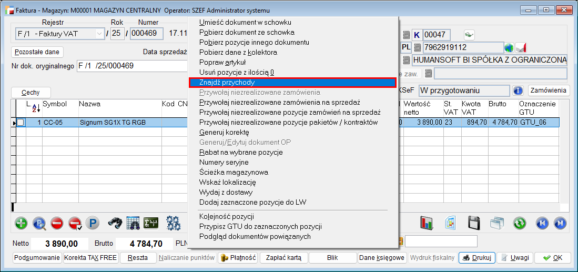Click the 'Nr dok. oryginalnego' input field

tap(131, 66)
